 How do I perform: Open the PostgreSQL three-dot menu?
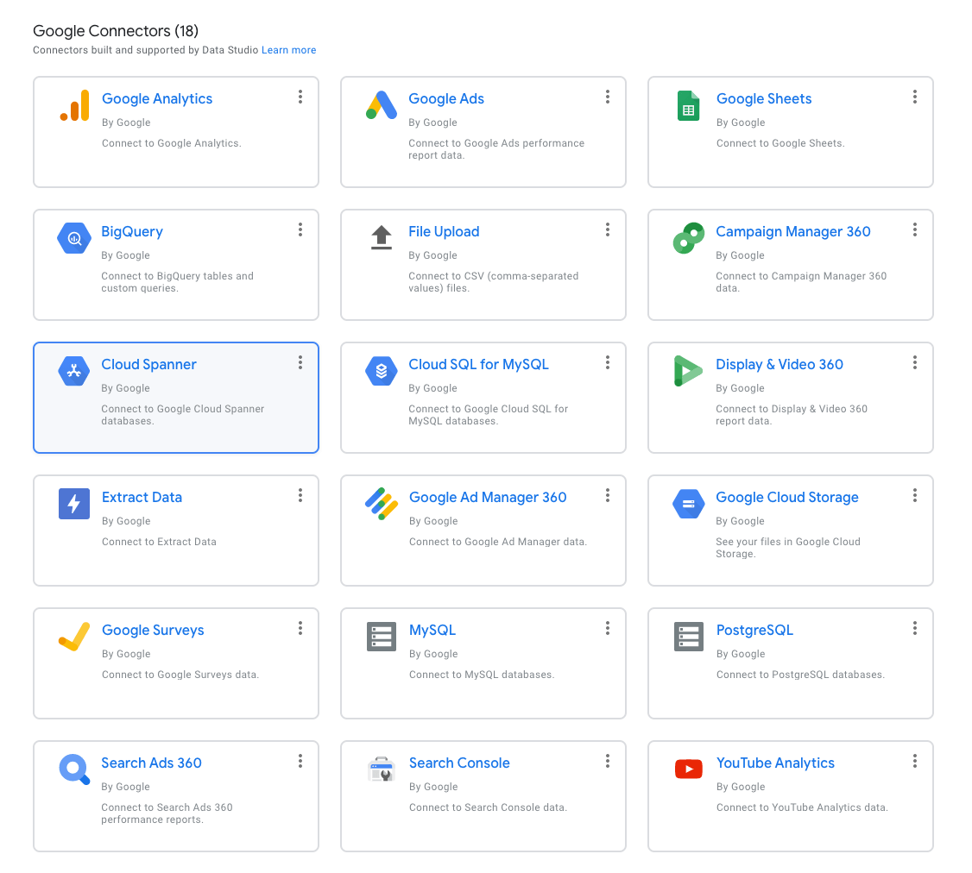pyautogui.click(x=915, y=628)
